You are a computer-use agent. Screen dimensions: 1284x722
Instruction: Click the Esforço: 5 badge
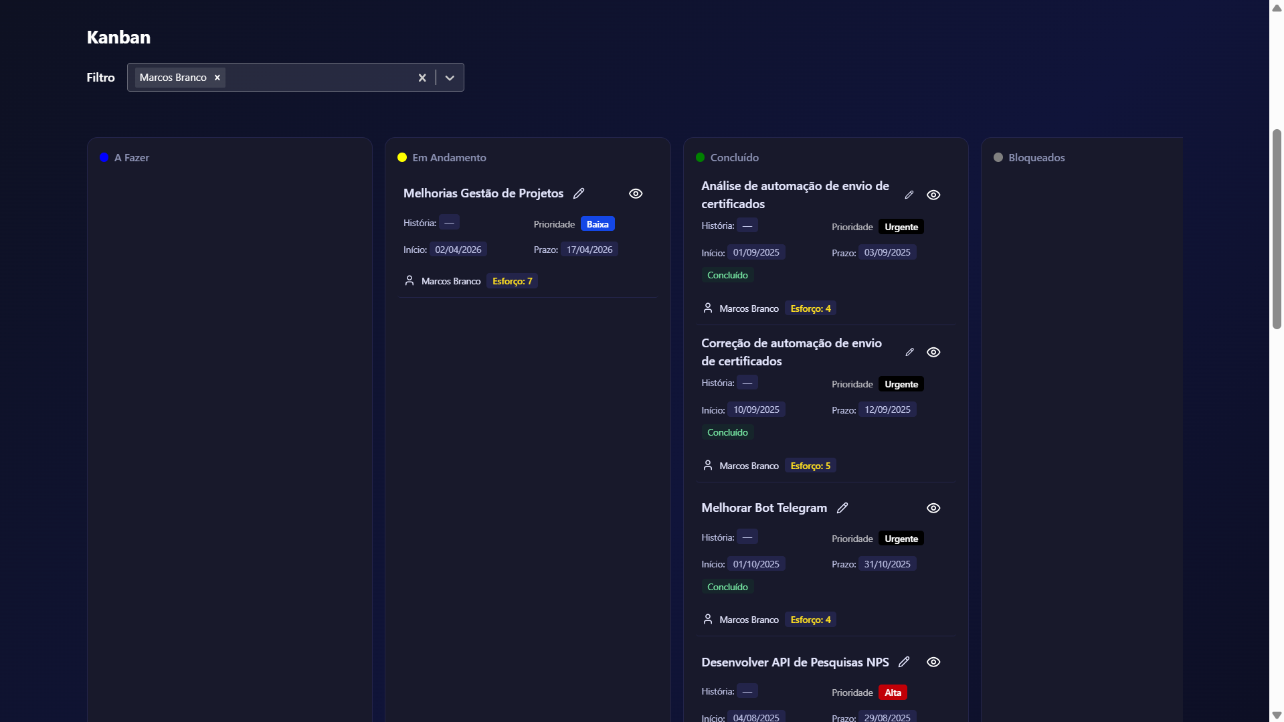[x=810, y=466]
